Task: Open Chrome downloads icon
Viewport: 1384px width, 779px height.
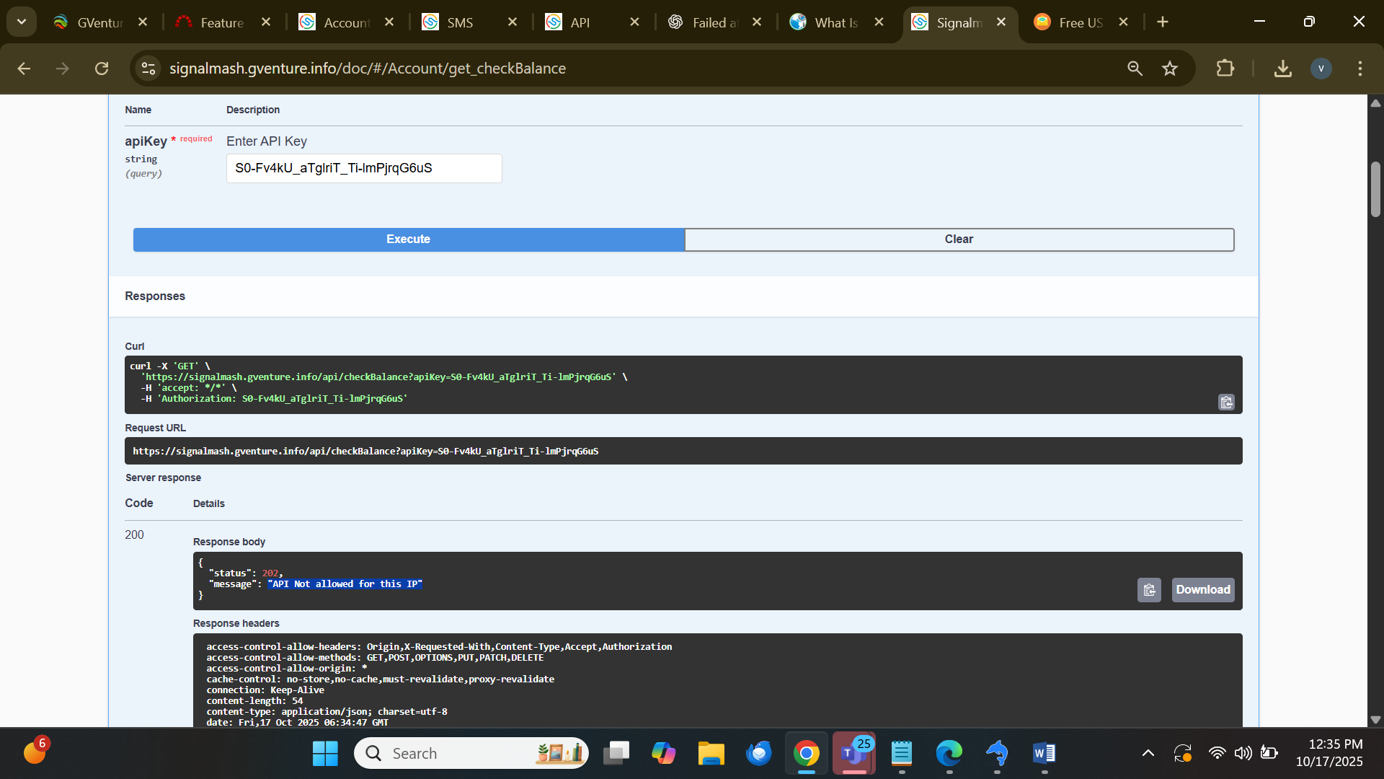Action: click(1282, 69)
